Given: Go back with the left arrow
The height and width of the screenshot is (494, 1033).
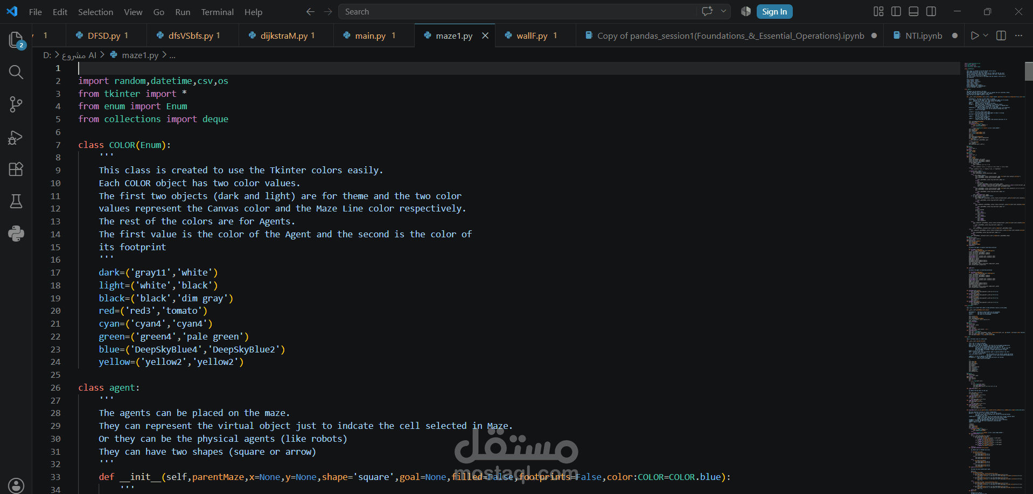Looking at the screenshot, I should click(310, 11).
